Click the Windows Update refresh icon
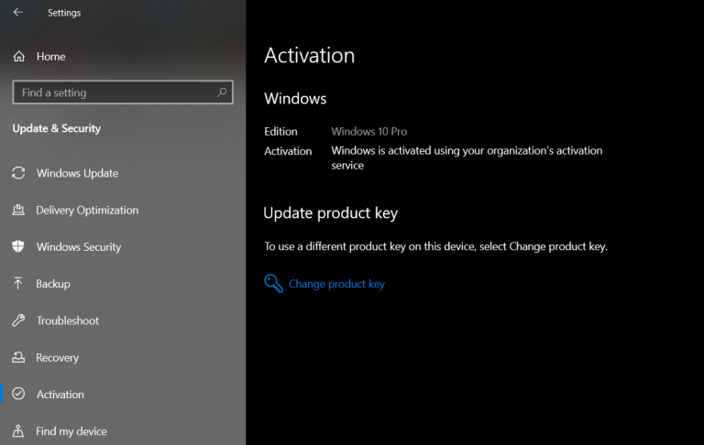This screenshot has width=704, height=445. click(x=18, y=173)
